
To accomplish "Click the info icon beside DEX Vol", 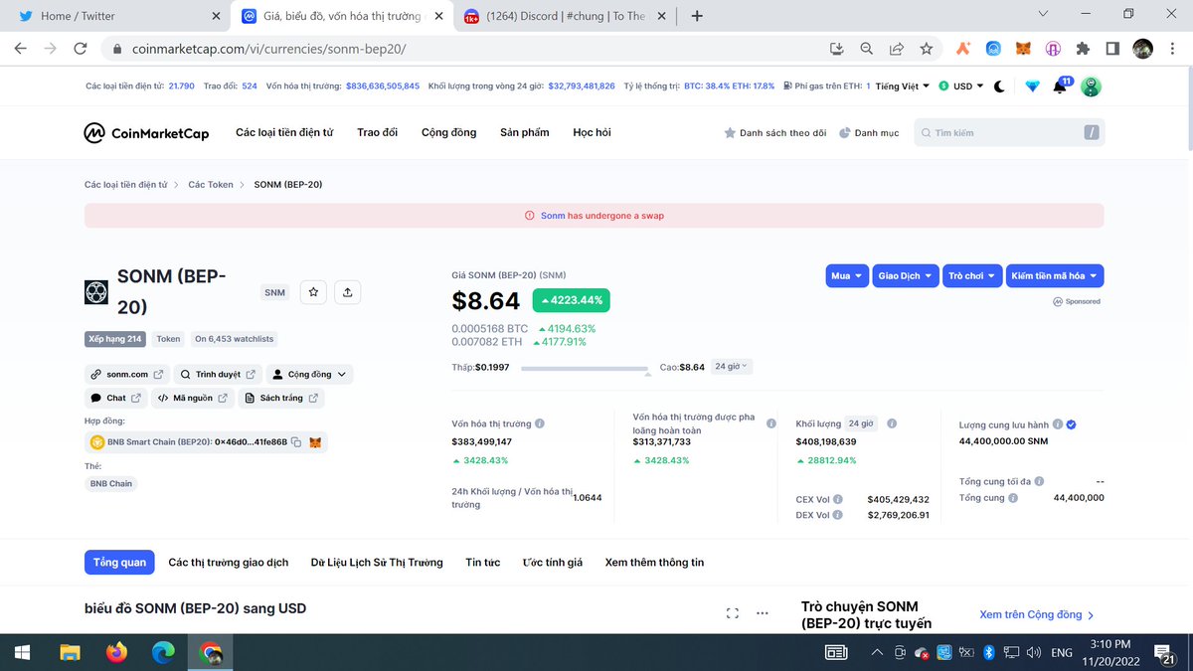I will pyautogui.click(x=838, y=515).
